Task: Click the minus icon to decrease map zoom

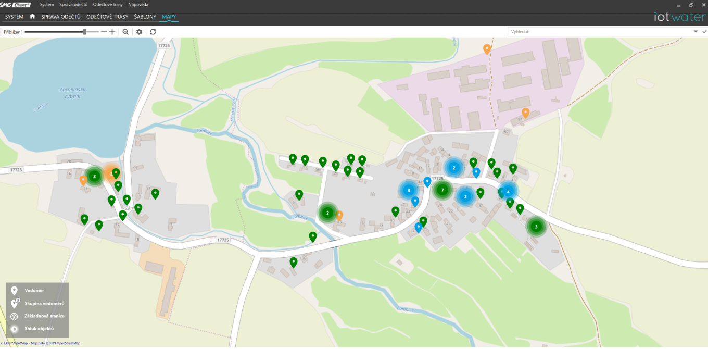Action: (104, 32)
